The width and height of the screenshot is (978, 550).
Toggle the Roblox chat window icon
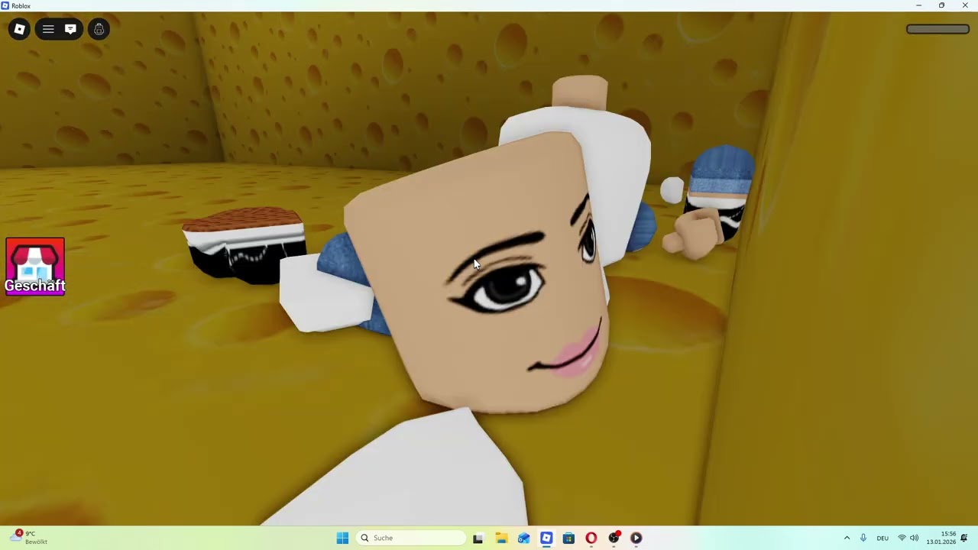point(70,29)
